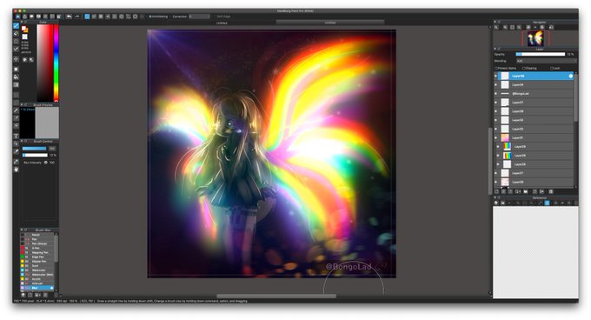Select the Airbrush brush
The width and height of the screenshot is (591, 320).
37,283
